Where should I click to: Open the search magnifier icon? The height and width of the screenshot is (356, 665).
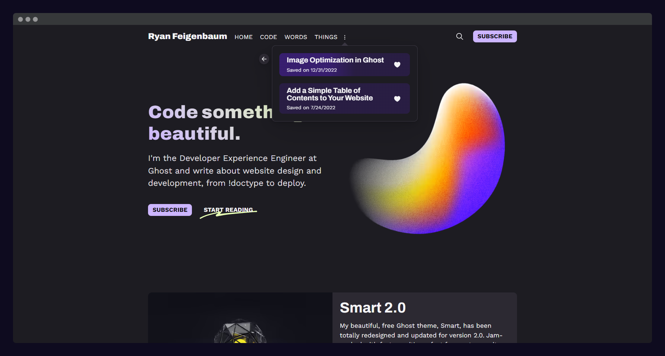(460, 36)
